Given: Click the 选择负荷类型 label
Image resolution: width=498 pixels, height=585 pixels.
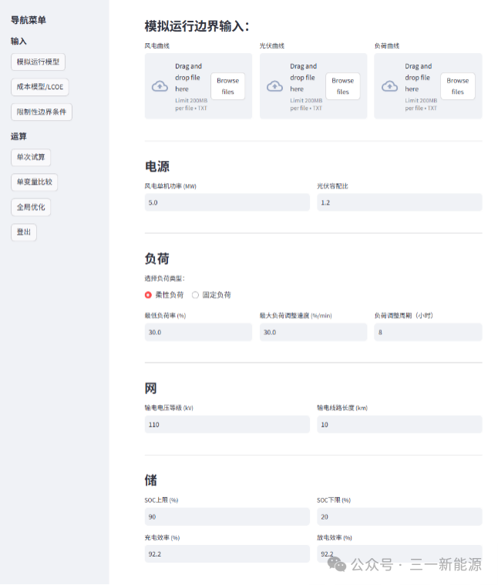Looking at the screenshot, I should coord(165,279).
